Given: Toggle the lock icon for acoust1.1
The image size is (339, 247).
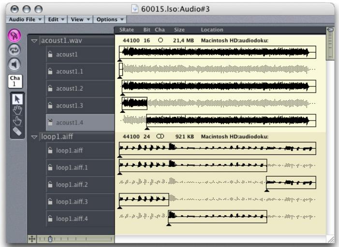Looking at the screenshot, I should pyautogui.click(x=50, y=71).
